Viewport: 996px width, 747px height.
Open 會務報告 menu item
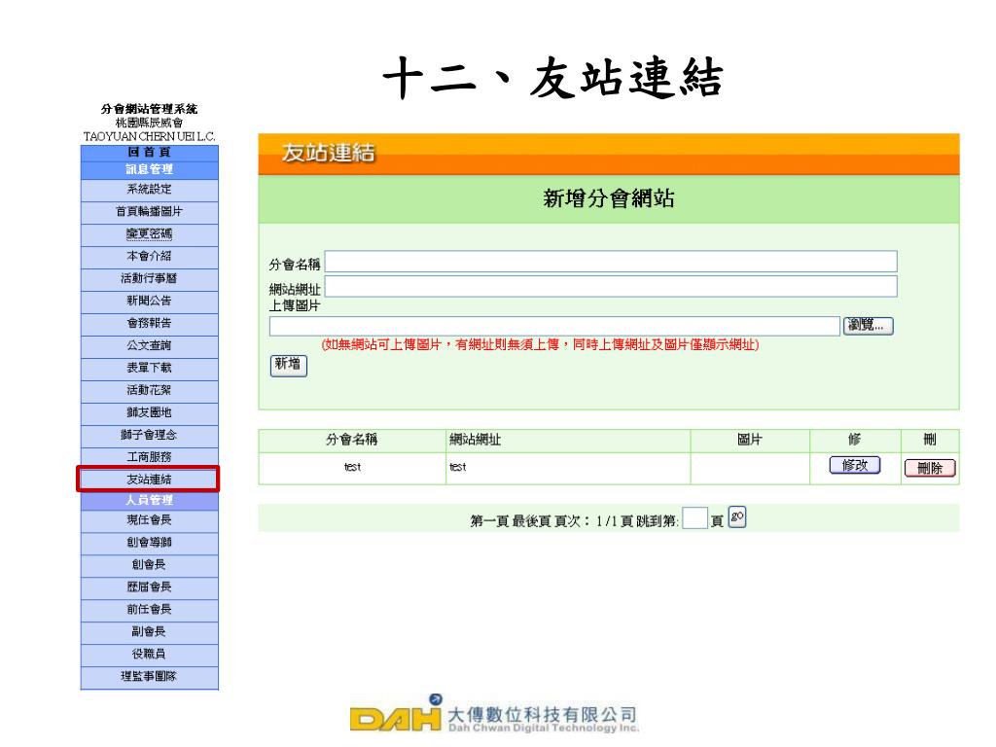pyautogui.click(x=149, y=323)
